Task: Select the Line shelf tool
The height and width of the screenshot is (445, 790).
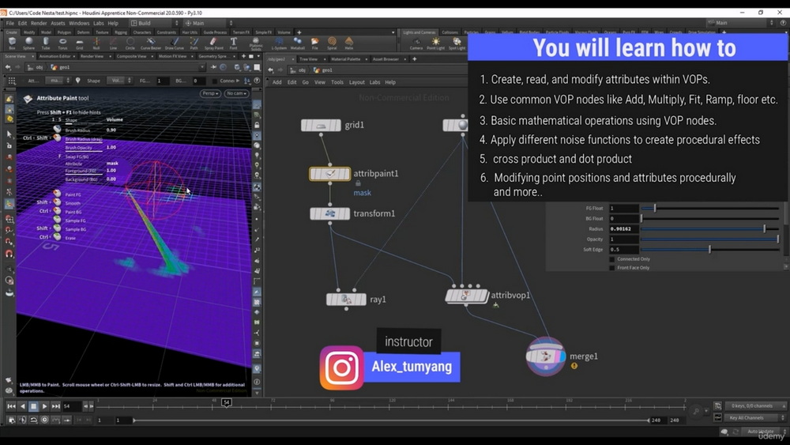Action: point(113,43)
